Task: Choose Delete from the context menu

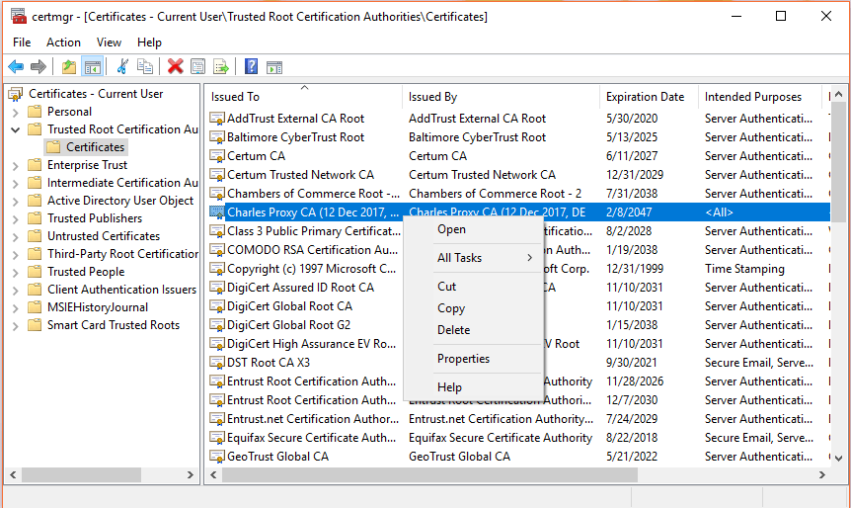Action: (x=474, y=330)
